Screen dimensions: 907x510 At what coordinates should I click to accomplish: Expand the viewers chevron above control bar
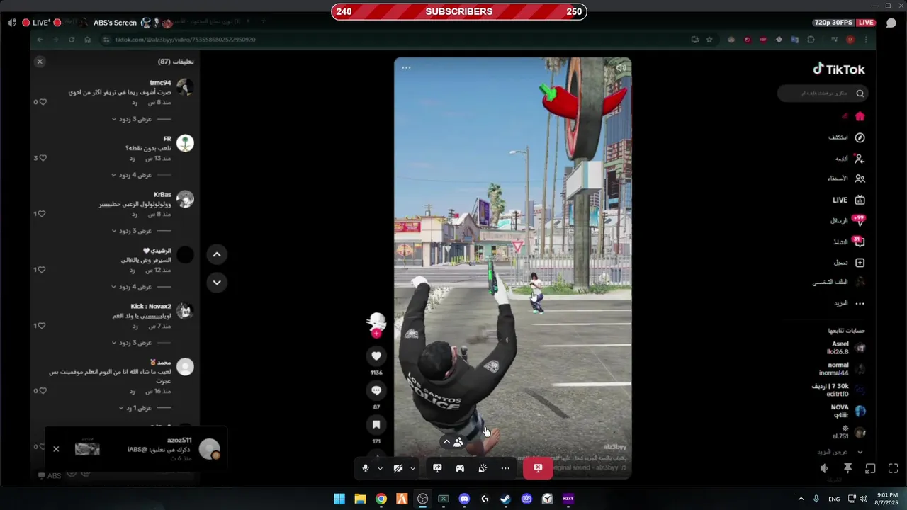click(x=446, y=442)
